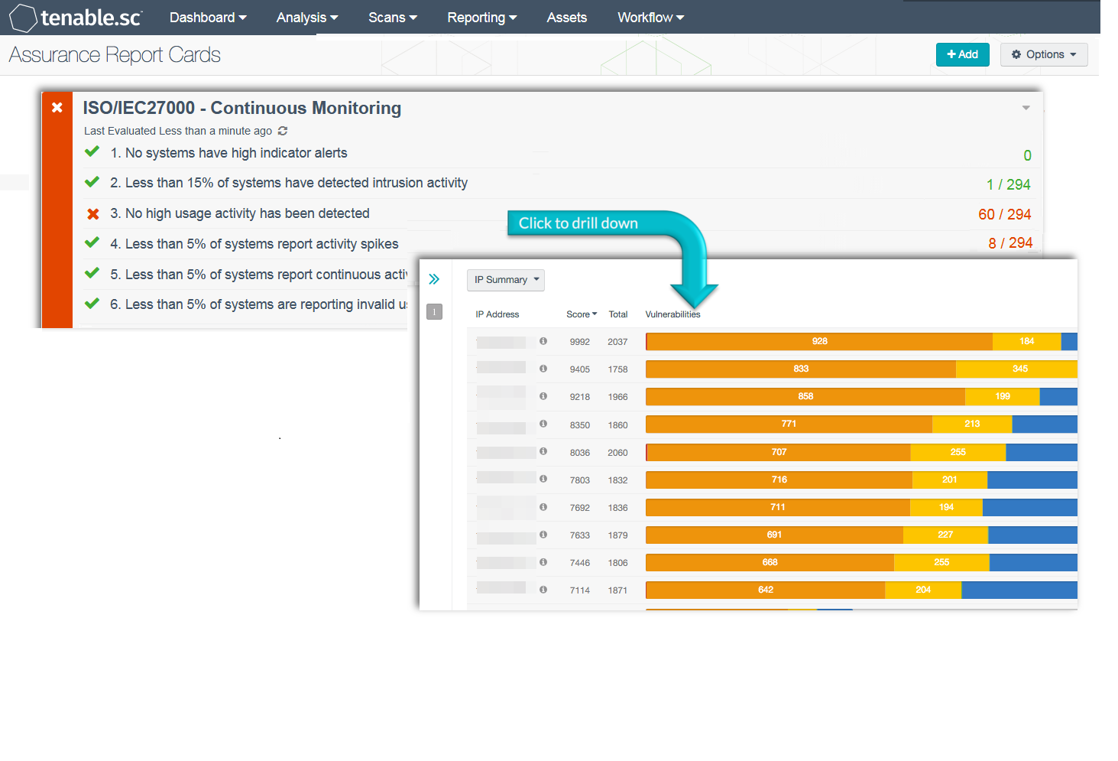The height and width of the screenshot is (761, 1118).
Task: Click the redacted IP address in 9405 row
Action: (x=501, y=368)
